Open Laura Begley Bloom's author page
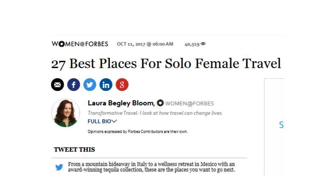 [121, 103]
